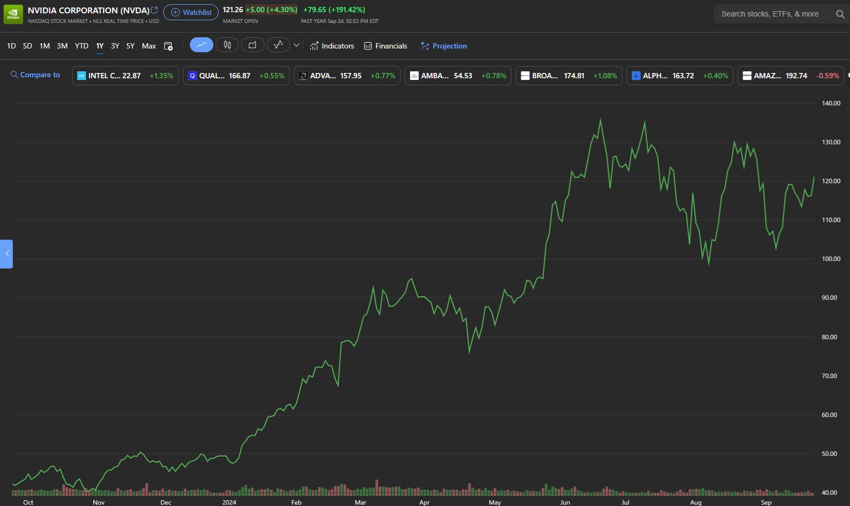Open NVDA external link icon
The width and height of the screenshot is (850, 506).
click(155, 10)
